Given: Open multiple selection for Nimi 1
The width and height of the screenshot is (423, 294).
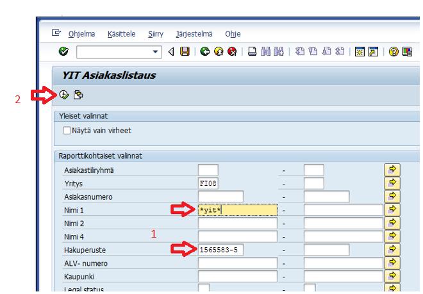Looking at the screenshot, I should pyautogui.click(x=392, y=209).
